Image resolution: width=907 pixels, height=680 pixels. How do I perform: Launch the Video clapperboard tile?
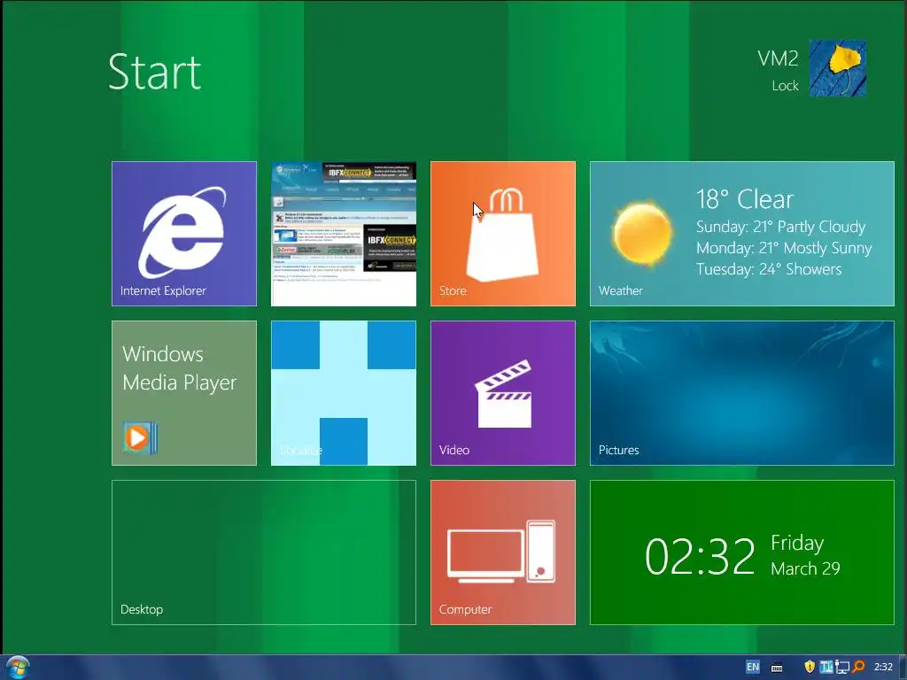pyautogui.click(x=503, y=393)
